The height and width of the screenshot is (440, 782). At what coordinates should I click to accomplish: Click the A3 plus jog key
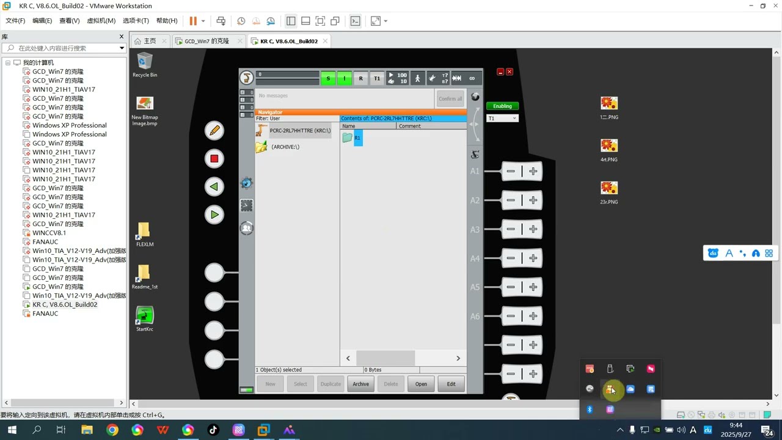(533, 229)
